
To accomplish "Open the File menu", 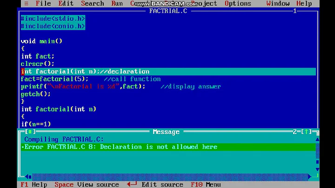I will point(43,3).
